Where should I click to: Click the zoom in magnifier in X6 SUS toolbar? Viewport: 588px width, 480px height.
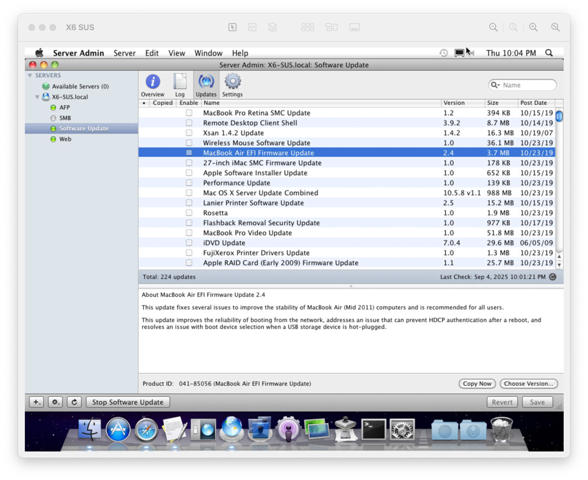pos(533,27)
